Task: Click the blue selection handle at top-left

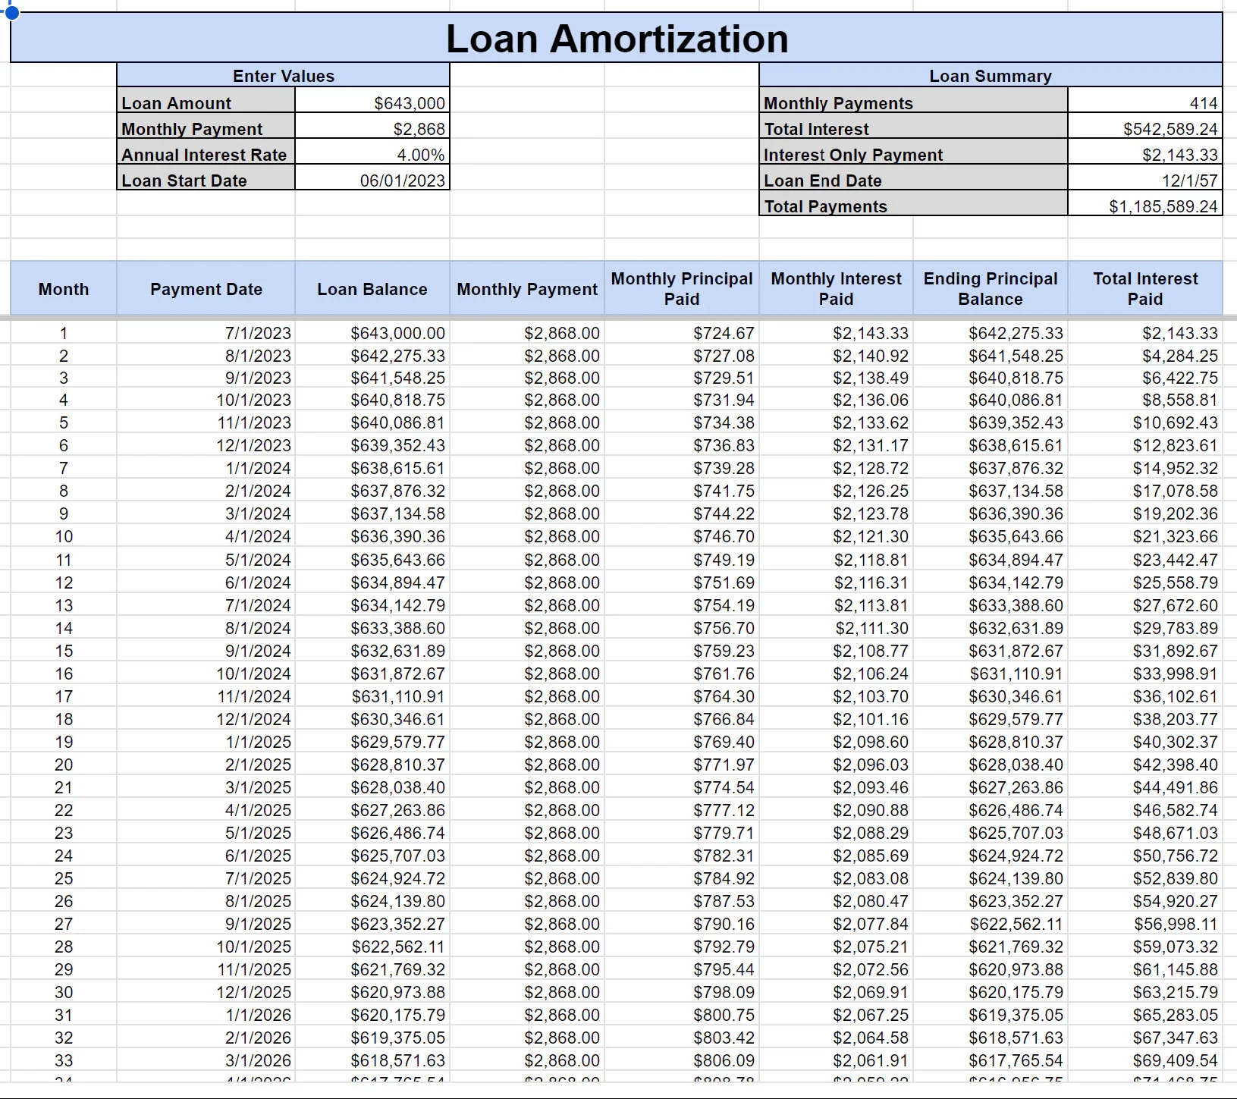Action: (11, 11)
